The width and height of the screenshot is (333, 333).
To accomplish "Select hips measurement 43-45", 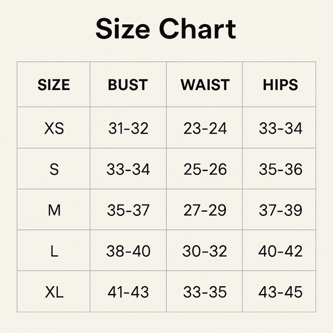I will (280, 292).
